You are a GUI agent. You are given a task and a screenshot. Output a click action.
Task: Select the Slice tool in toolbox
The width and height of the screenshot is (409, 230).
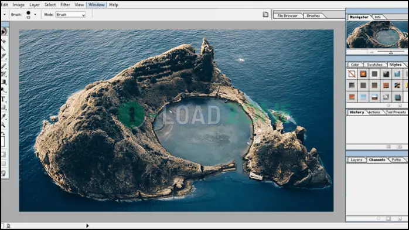pos(4,56)
